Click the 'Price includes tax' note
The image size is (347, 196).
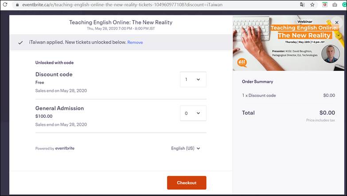point(320,120)
